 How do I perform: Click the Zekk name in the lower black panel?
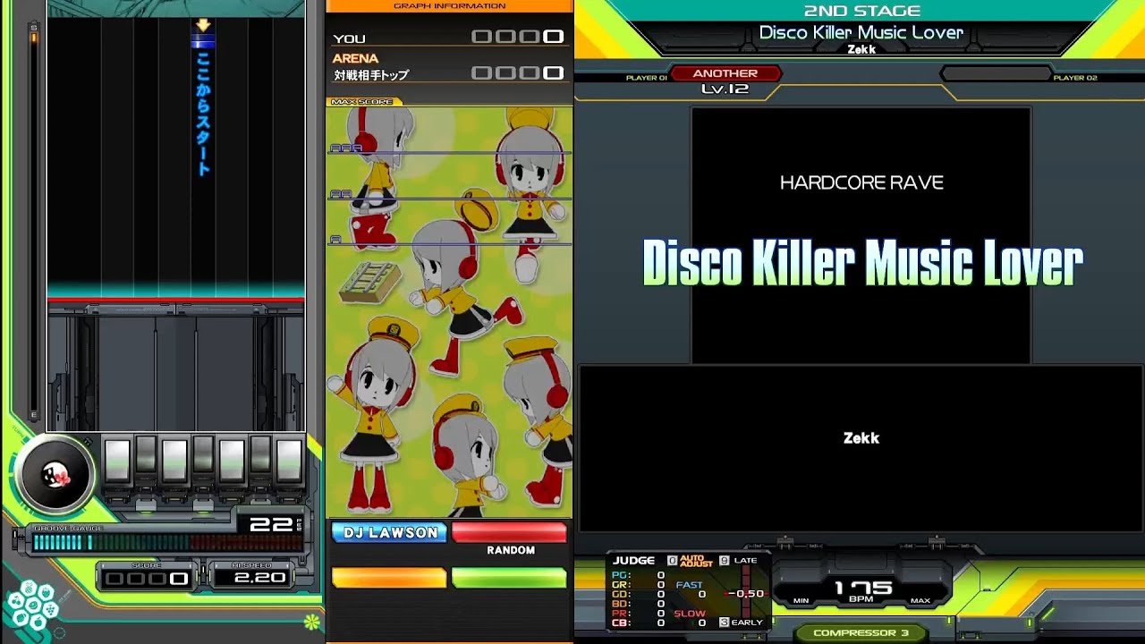pos(861,438)
